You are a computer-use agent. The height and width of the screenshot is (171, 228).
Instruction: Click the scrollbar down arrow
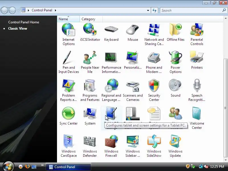coord(225,160)
